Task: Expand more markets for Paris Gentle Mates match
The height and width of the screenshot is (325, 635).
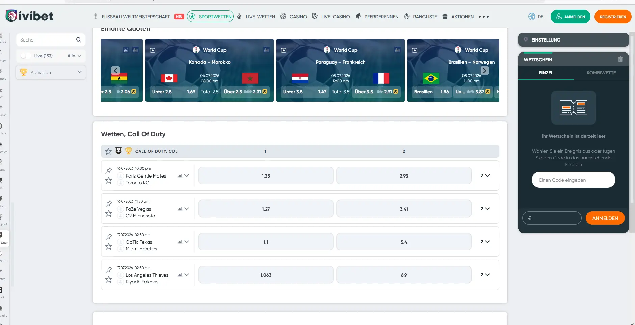Action: click(x=485, y=175)
